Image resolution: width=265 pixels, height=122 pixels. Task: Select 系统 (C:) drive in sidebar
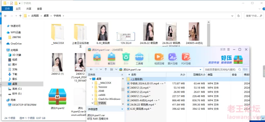(x=15, y=89)
